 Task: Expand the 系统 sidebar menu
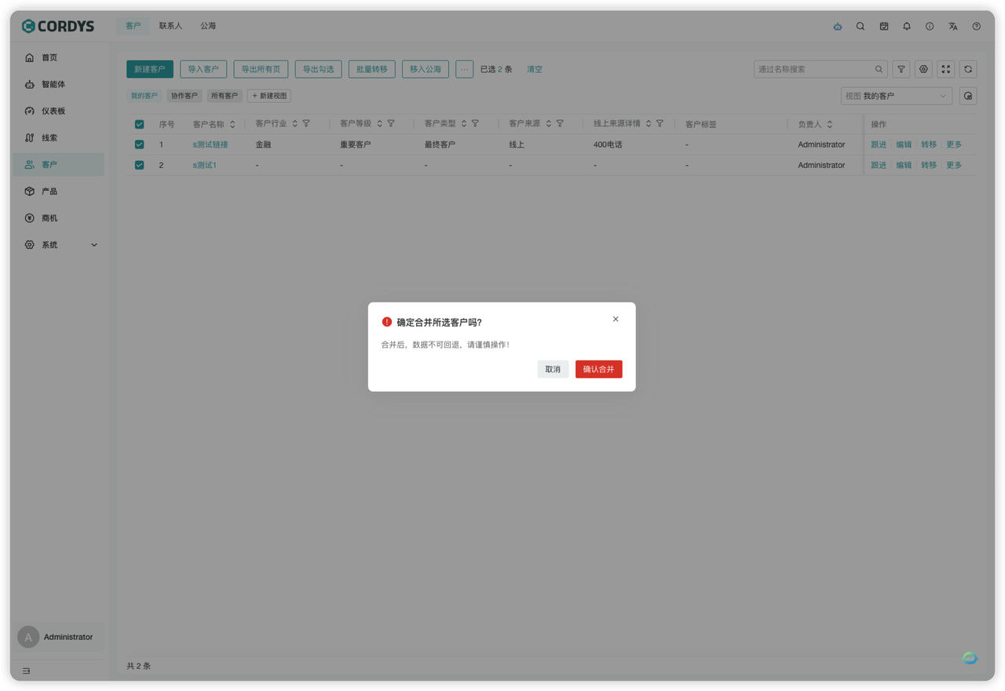[x=59, y=245]
